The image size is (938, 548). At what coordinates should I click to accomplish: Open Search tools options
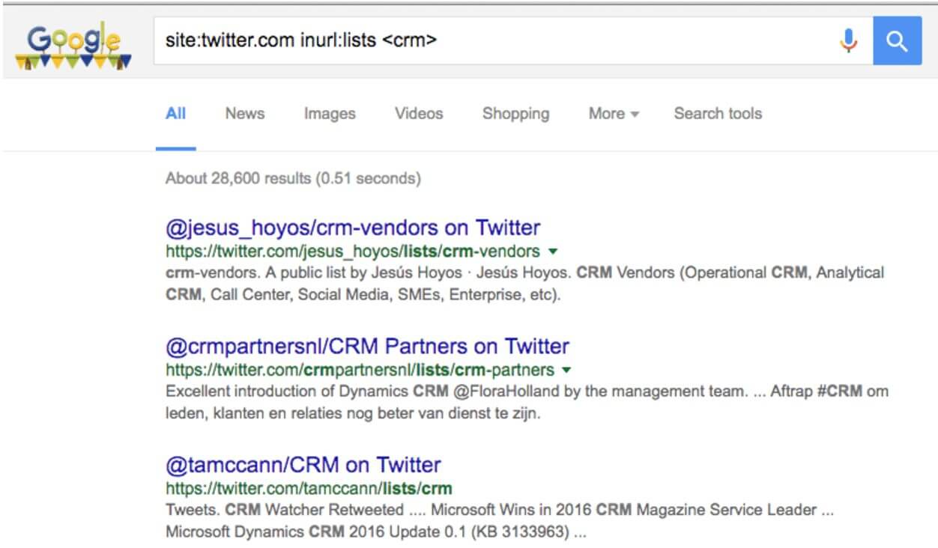(718, 114)
